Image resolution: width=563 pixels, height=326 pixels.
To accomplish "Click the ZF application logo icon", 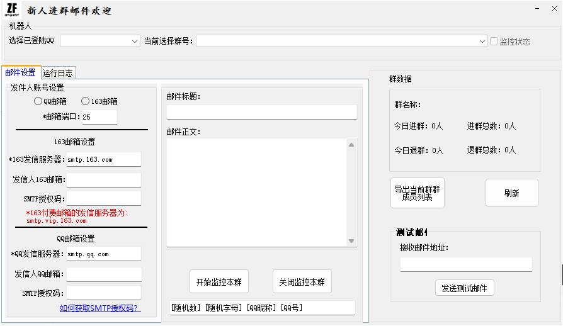I will [12, 11].
